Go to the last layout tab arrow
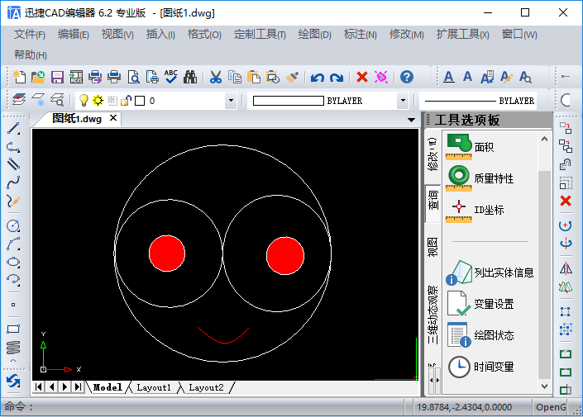 tap(78, 387)
